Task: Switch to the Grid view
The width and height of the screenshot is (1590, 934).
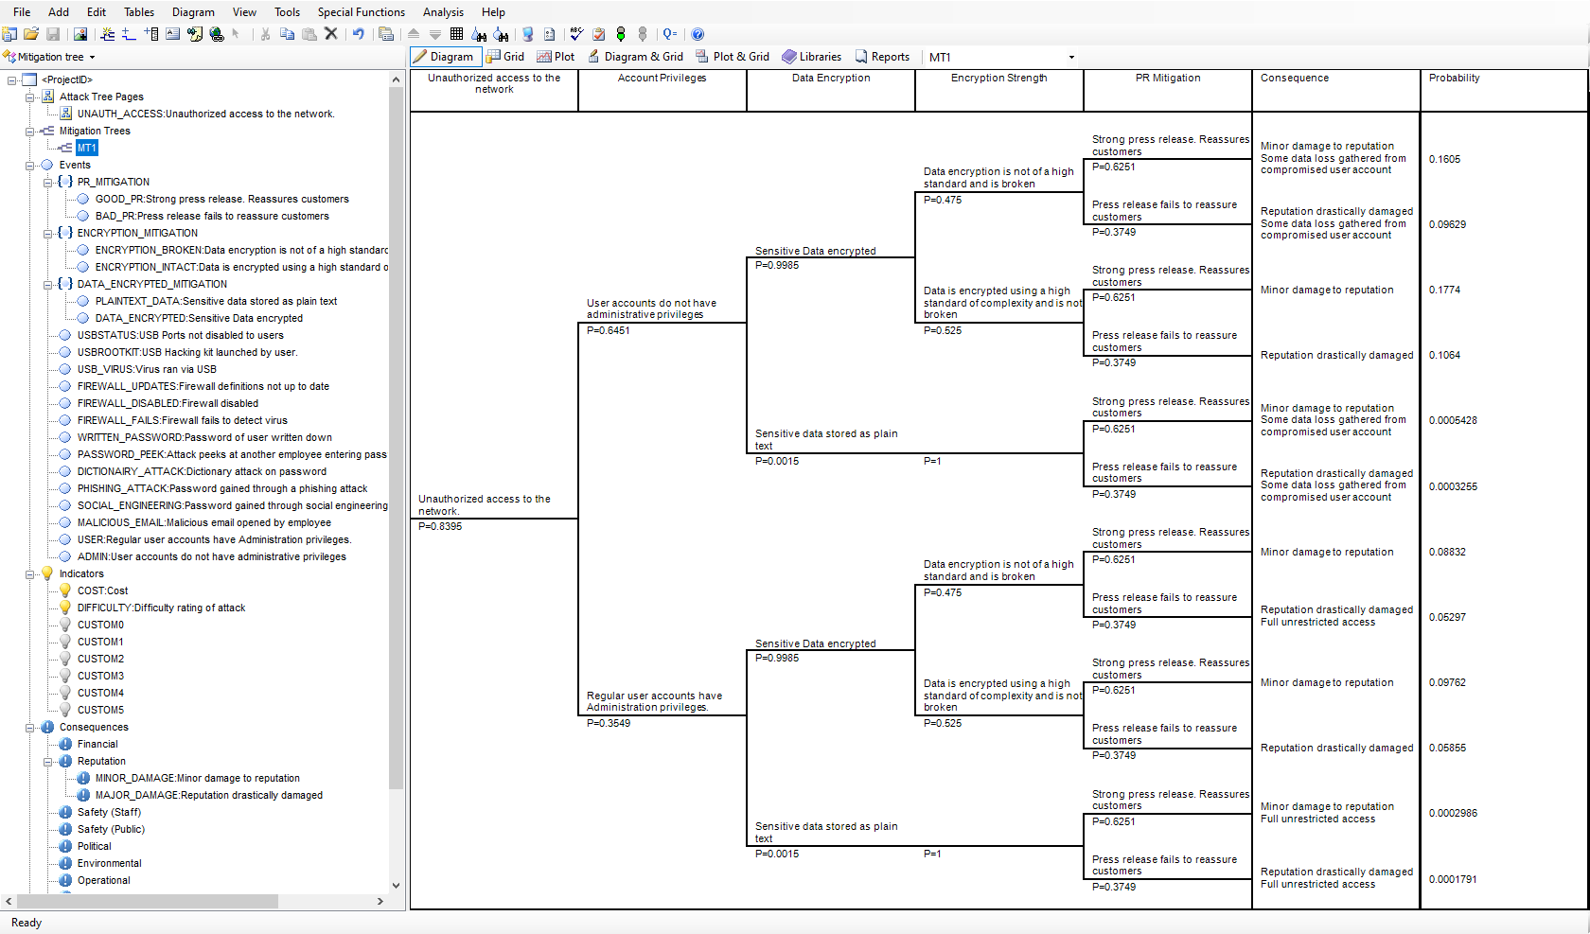Action: click(505, 57)
